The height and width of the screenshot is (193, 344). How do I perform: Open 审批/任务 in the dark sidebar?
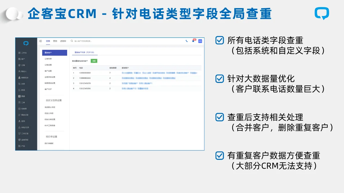pyautogui.click(x=24, y=127)
